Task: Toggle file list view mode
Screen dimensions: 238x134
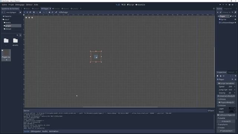Action: 20,35
